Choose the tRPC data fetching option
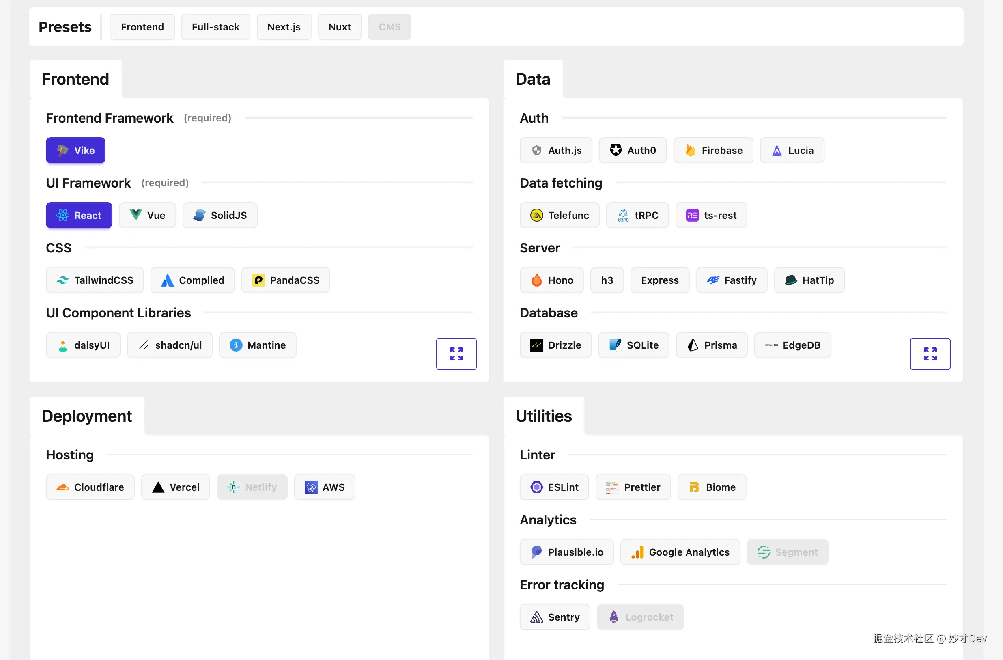The width and height of the screenshot is (1003, 660). coord(637,215)
